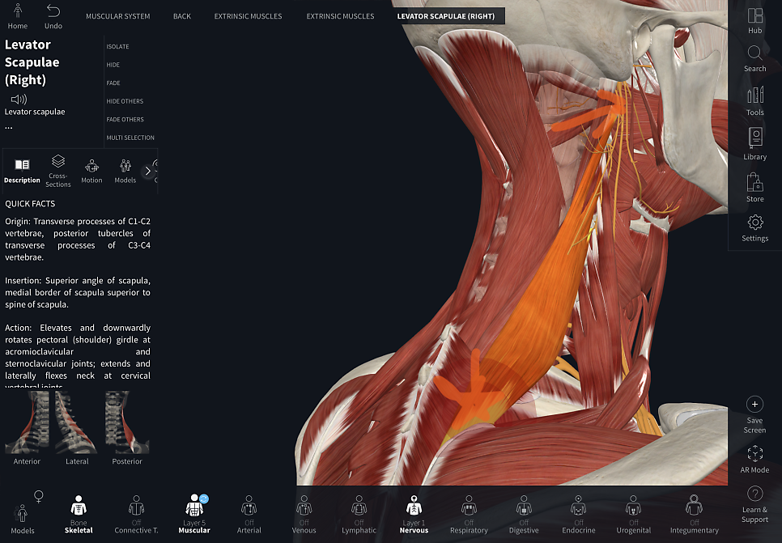The height and width of the screenshot is (543, 782).
Task: Turn on the Respiratory system layer
Action: coord(469,514)
